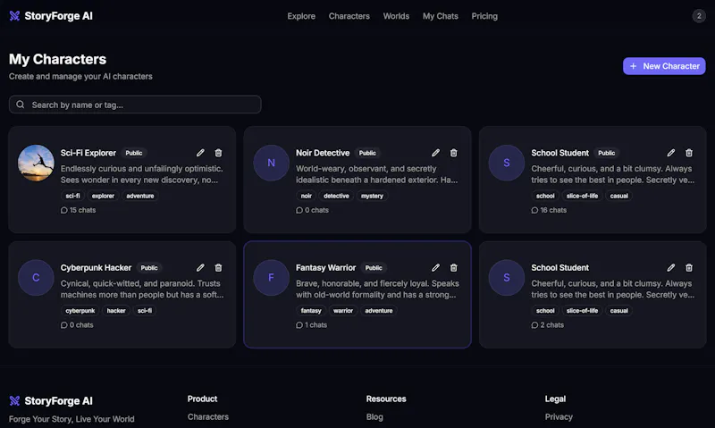Viewport: 715px width, 428px height.
Task: Delete the School Student with 2 chats
Action: click(x=689, y=267)
